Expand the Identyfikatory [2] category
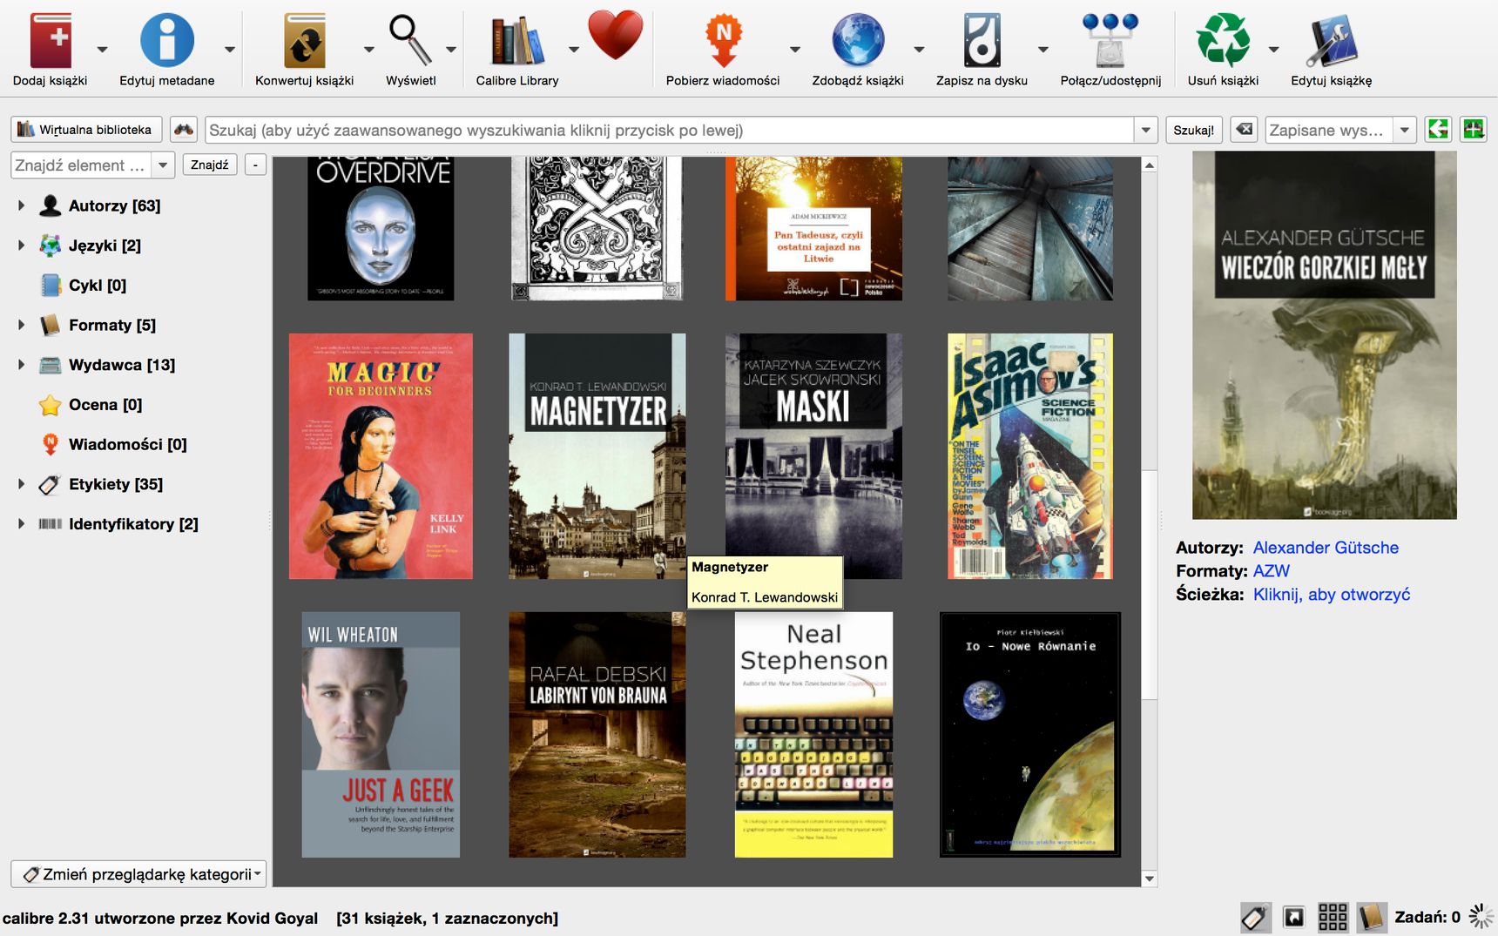Image resolution: width=1498 pixels, height=936 pixels. (x=21, y=524)
